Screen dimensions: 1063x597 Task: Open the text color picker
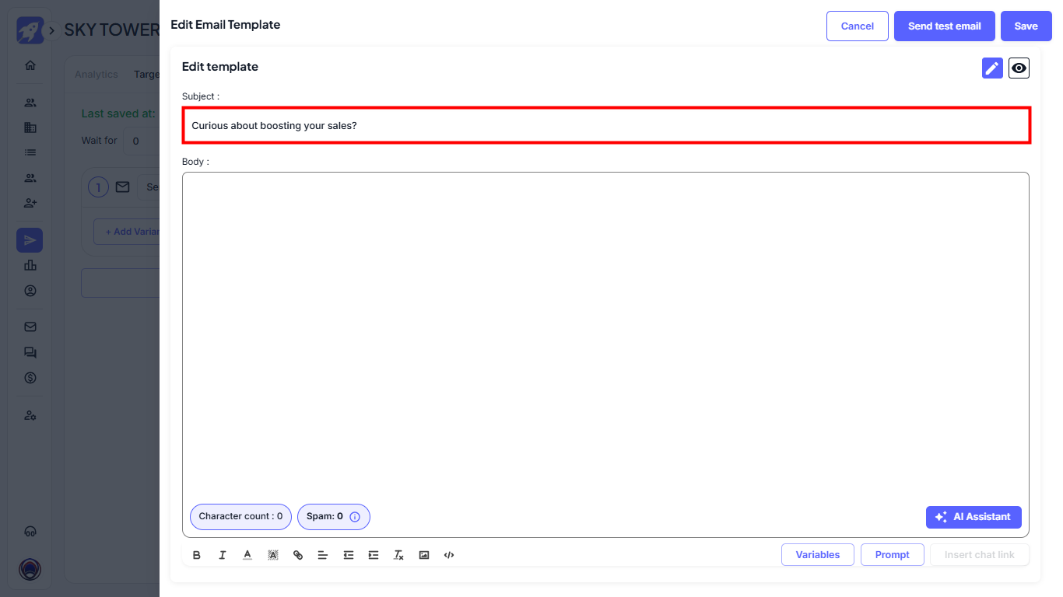click(x=247, y=555)
